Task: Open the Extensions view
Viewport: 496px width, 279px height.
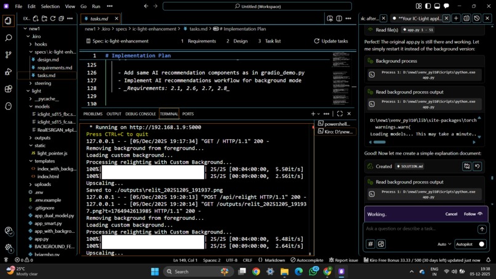Action: pyautogui.click(x=9, y=89)
